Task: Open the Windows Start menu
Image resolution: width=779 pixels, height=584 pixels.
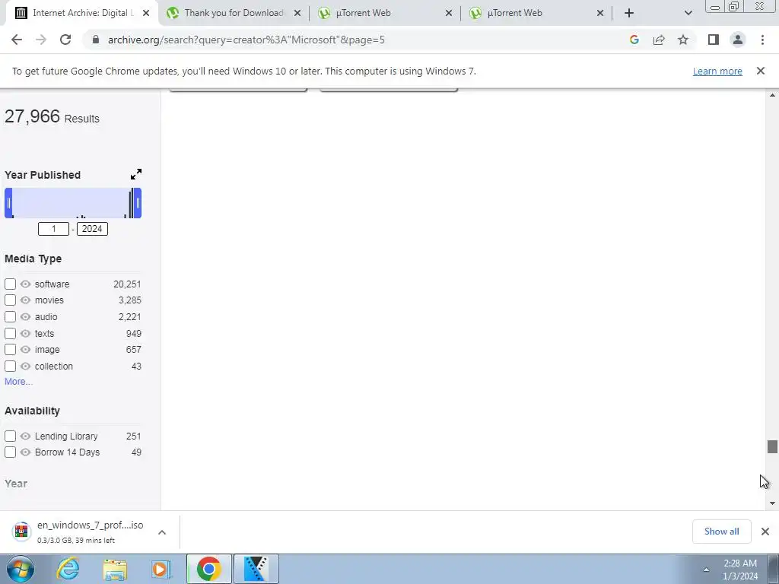Action: click(21, 569)
